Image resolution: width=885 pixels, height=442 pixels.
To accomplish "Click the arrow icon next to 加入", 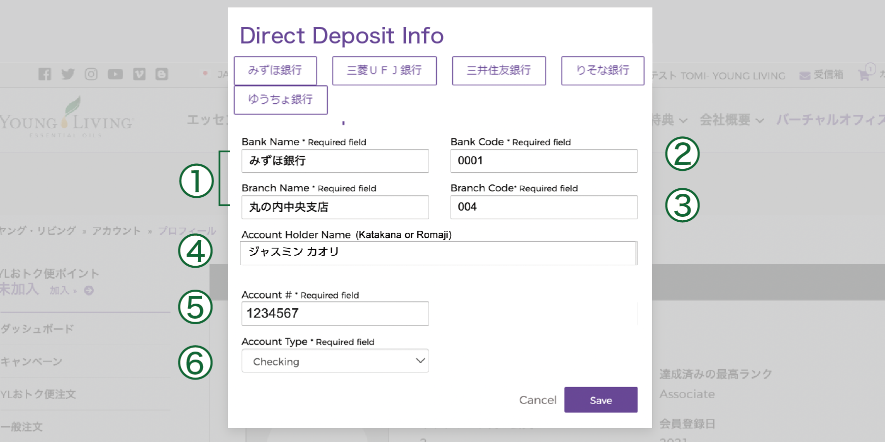I will click(89, 291).
